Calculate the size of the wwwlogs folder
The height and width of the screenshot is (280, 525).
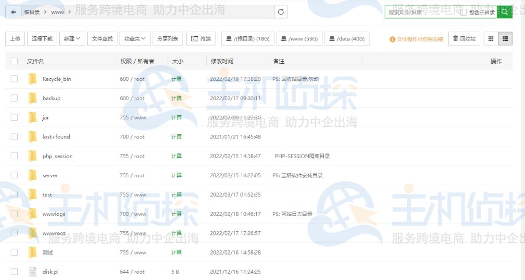[x=177, y=214]
